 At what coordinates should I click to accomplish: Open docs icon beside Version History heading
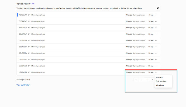tap(33, 4)
